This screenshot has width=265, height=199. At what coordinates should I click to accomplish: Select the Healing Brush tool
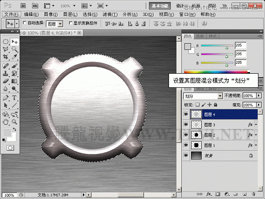click(6, 66)
